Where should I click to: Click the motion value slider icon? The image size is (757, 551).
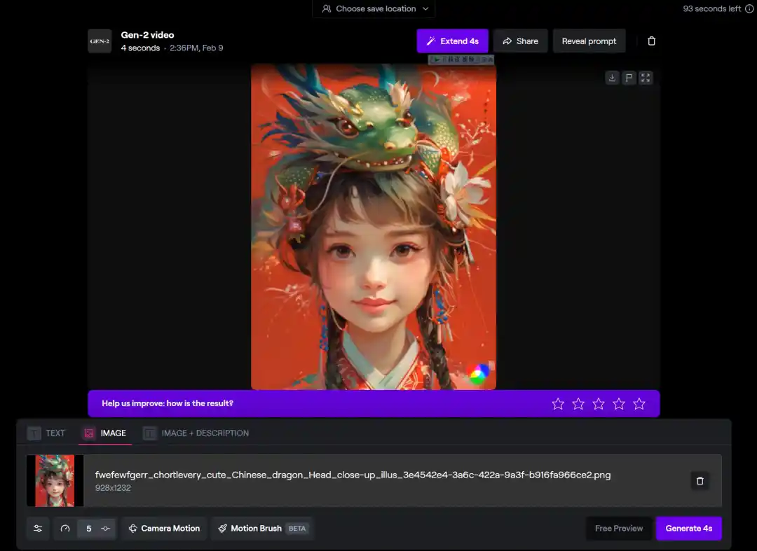[x=106, y=529]
